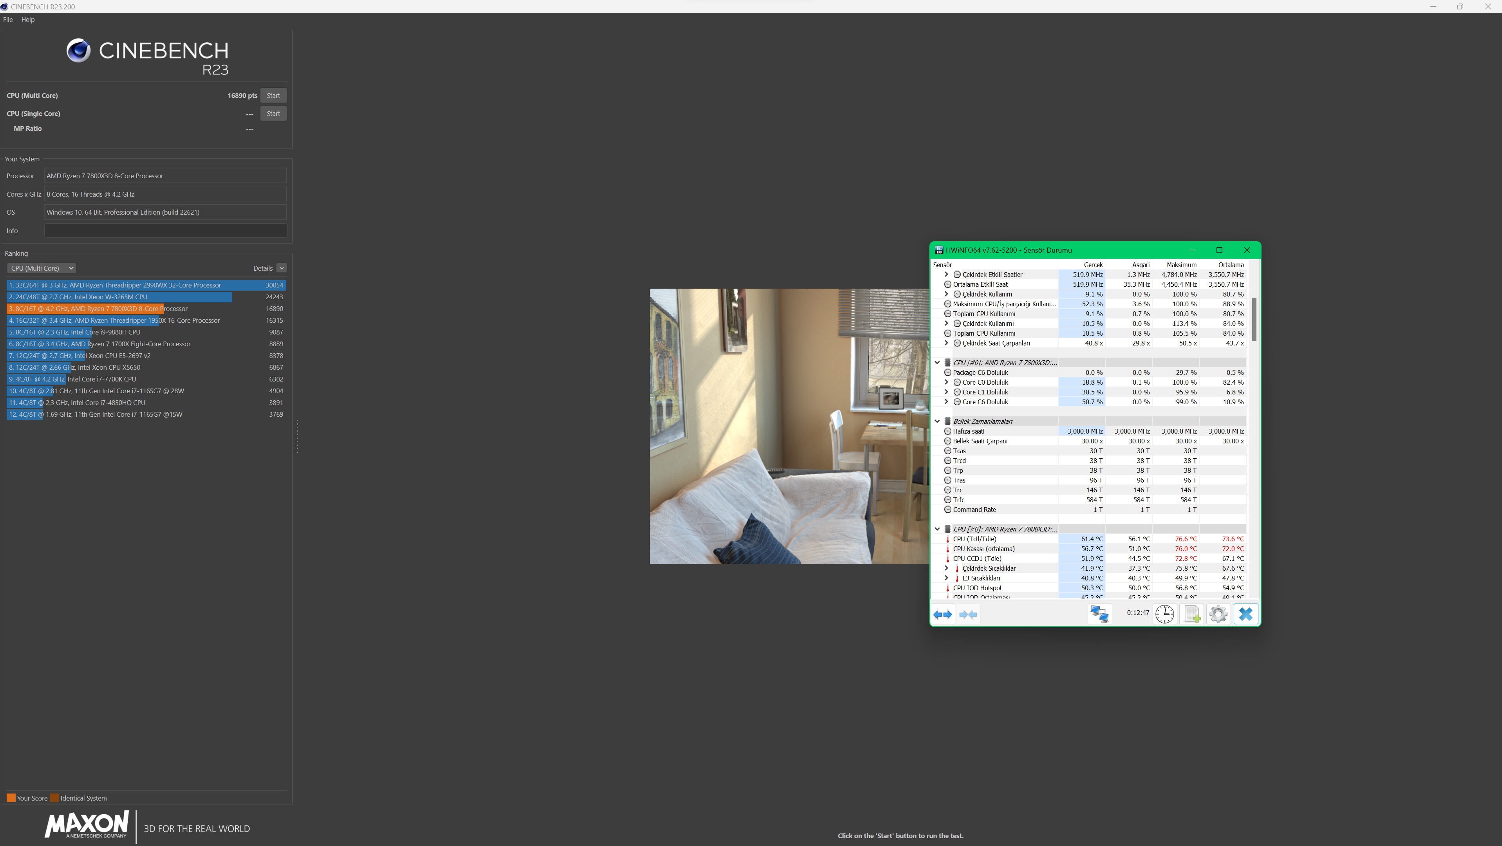Screen dimensions: 1502x846
Task: Start CPU (Multi Core) test
Action: coord(273,96)
